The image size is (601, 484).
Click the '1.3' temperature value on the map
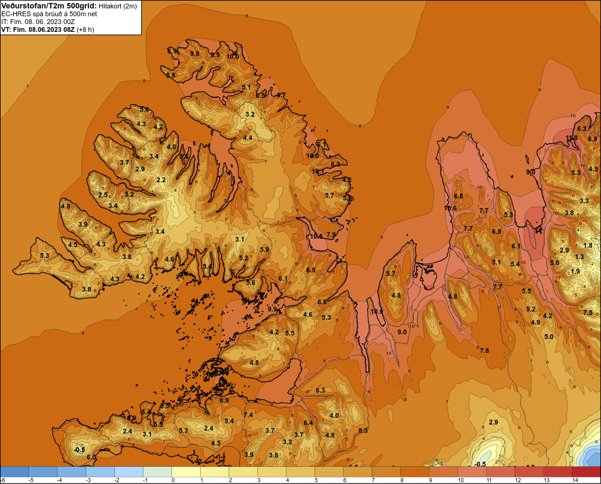pos(579,257)
